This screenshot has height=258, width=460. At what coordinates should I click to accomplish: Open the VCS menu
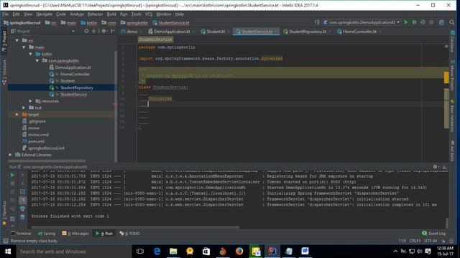pos(149,14)
